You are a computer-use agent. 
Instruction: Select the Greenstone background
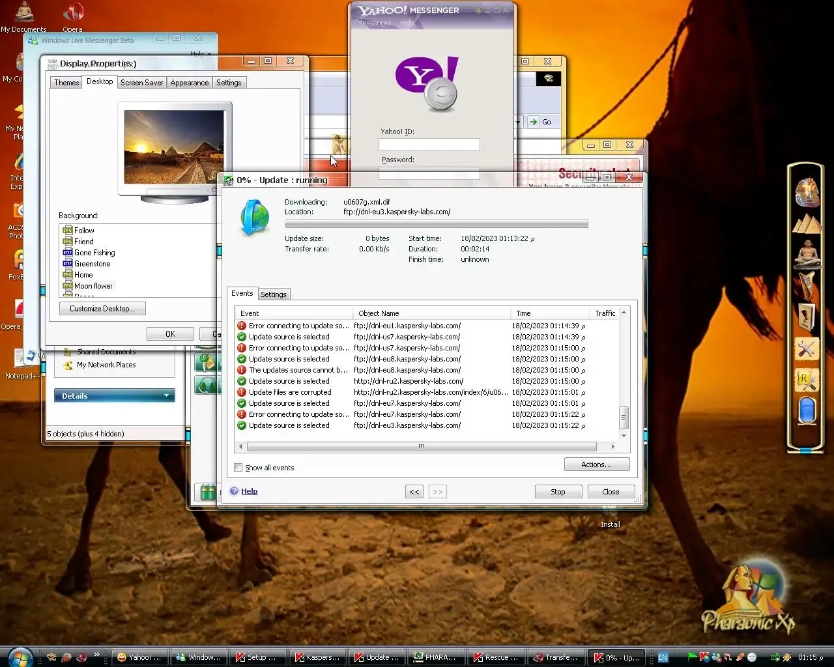[87, 264]
